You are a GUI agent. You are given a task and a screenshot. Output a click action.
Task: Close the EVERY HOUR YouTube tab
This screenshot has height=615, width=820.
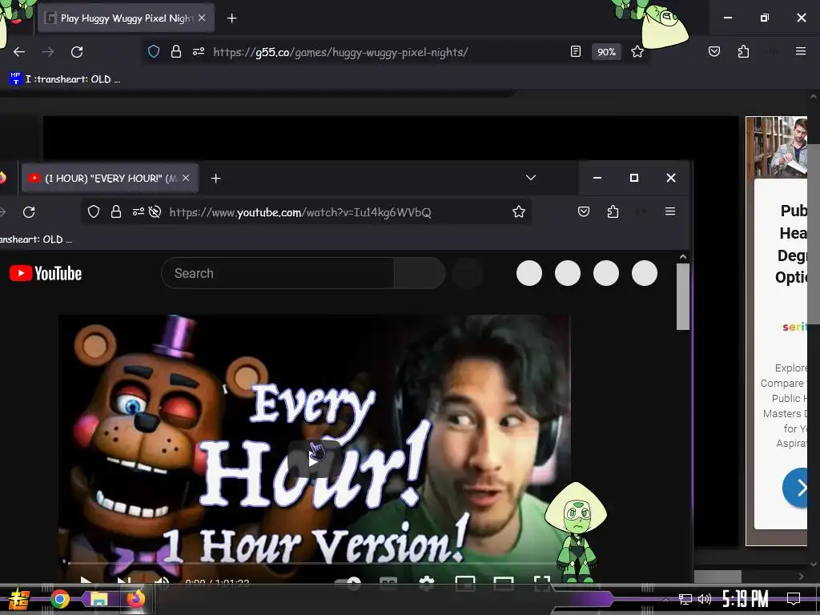tap(186, 178)
